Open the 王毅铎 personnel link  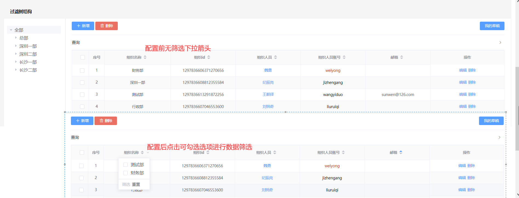click(268, 94)
